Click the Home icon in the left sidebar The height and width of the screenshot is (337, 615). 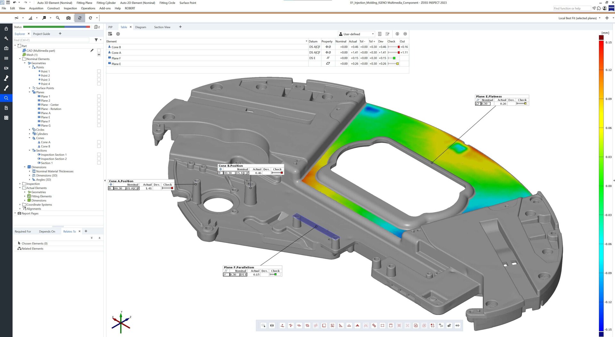pos(6,29)
